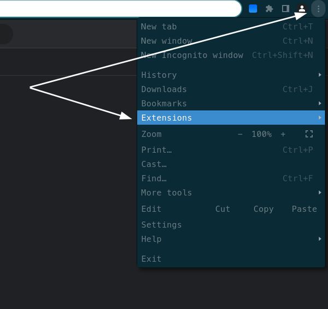The image size is (328, 309).
Task: Select Print… menu item
Action: point(231,150)
